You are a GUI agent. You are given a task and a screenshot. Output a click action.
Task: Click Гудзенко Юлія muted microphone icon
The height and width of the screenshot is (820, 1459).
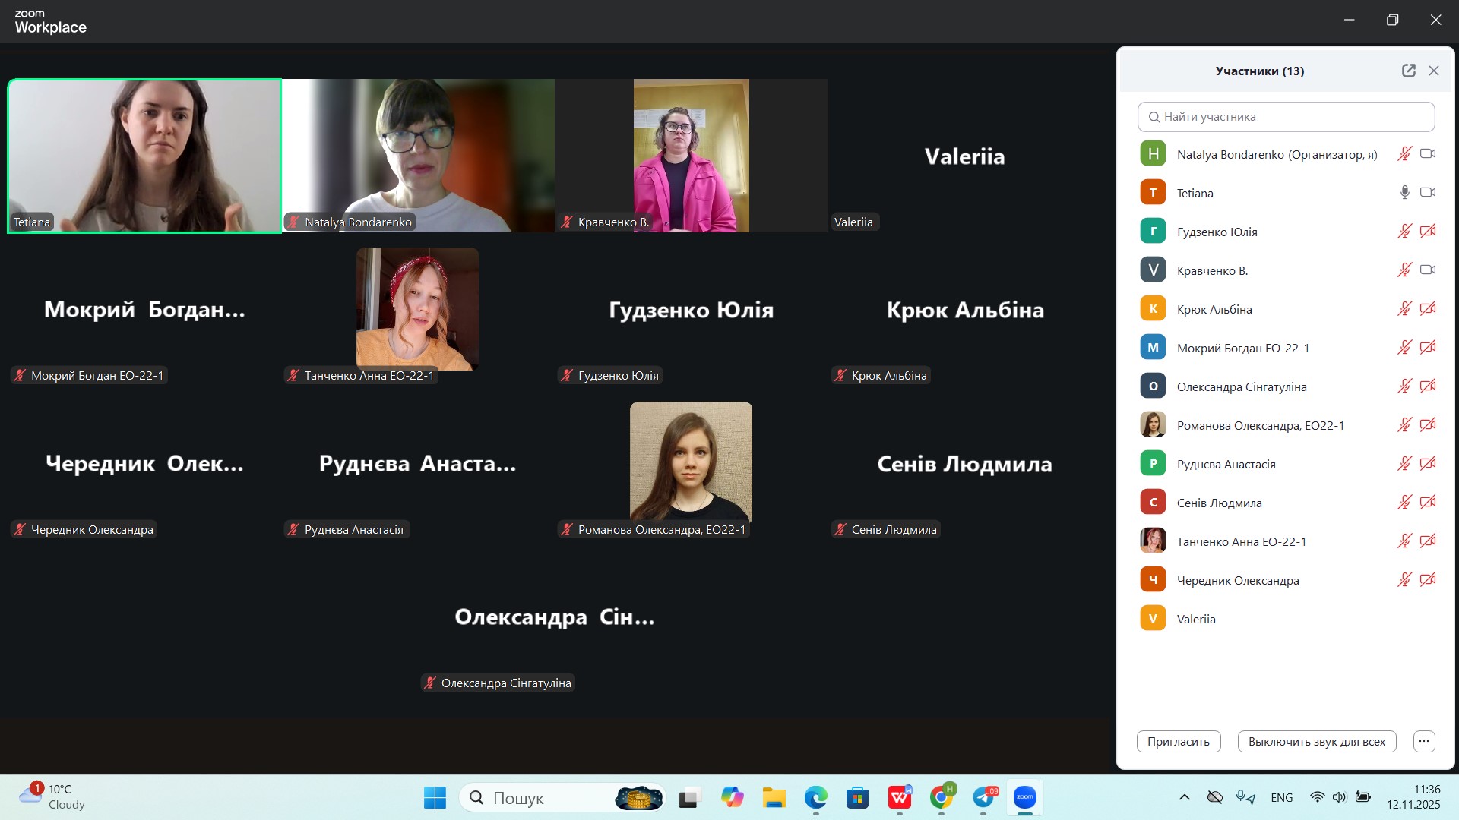click(1404, 232)
